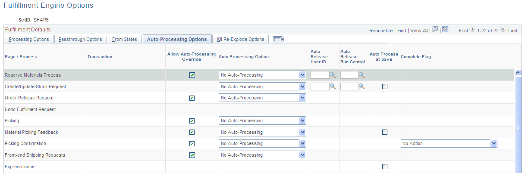Click the Picking Confirmation row label
Viewport: 525px width, 173px height.
coord(25,143)
